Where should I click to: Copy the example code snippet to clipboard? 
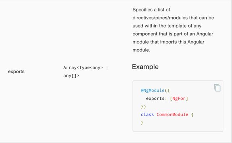[217, 88]
